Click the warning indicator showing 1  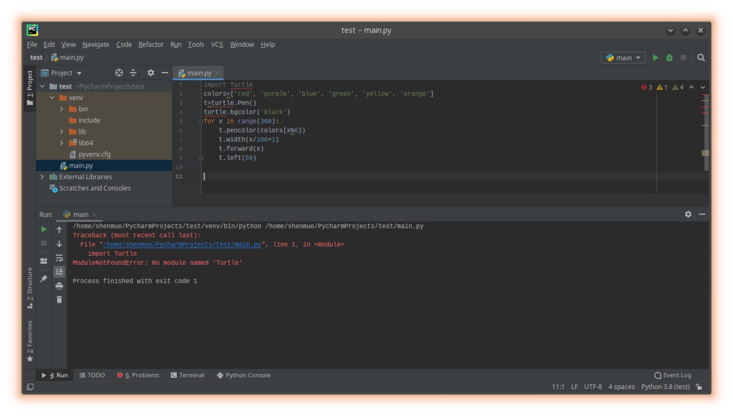coord(662,87)
